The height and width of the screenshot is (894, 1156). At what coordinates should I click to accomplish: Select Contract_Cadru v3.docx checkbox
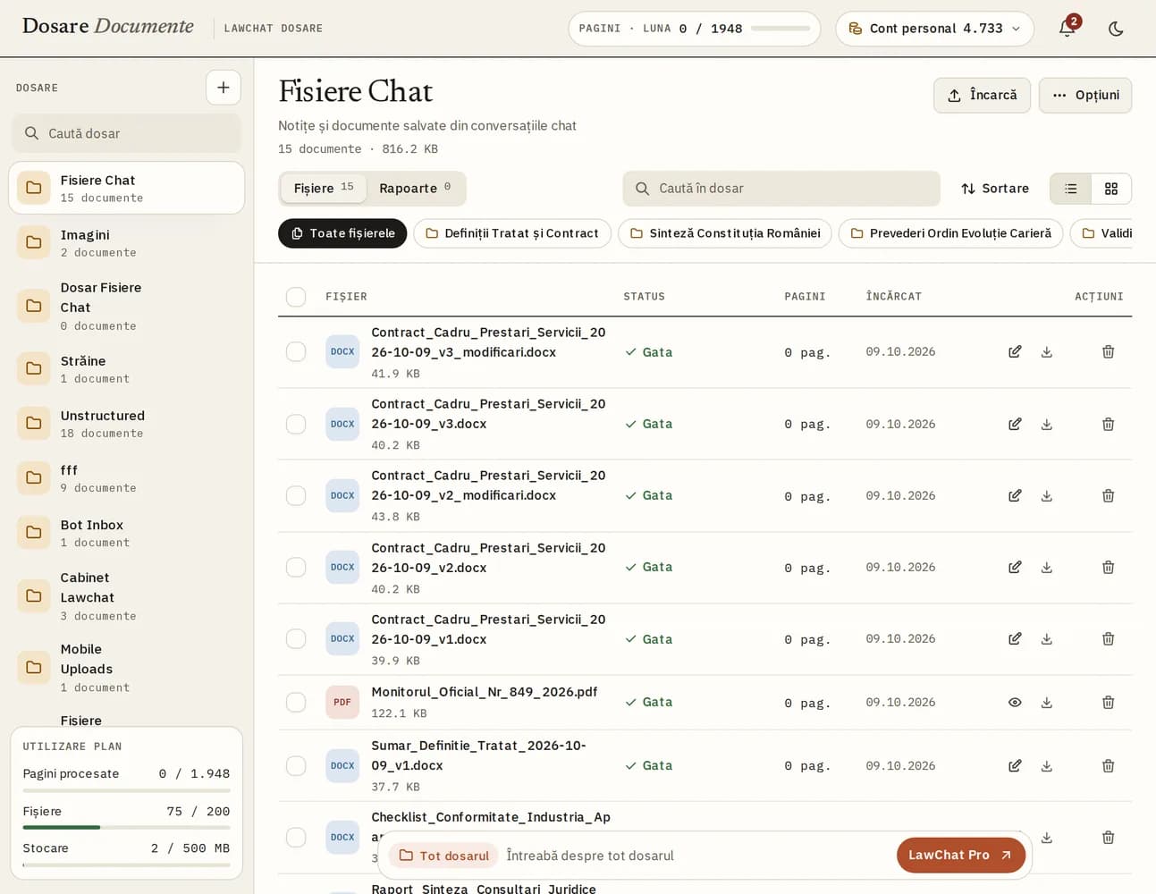coord(296,424)
